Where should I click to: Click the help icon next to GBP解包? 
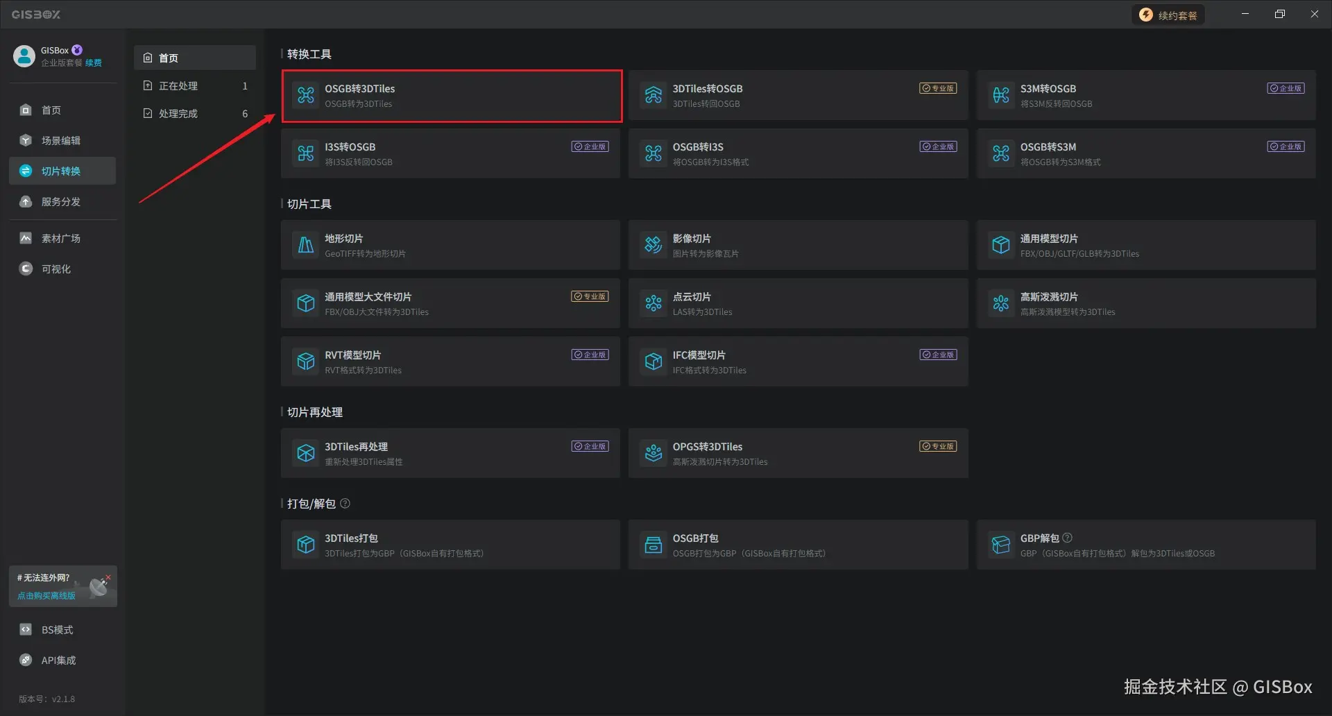point(1068,538)
